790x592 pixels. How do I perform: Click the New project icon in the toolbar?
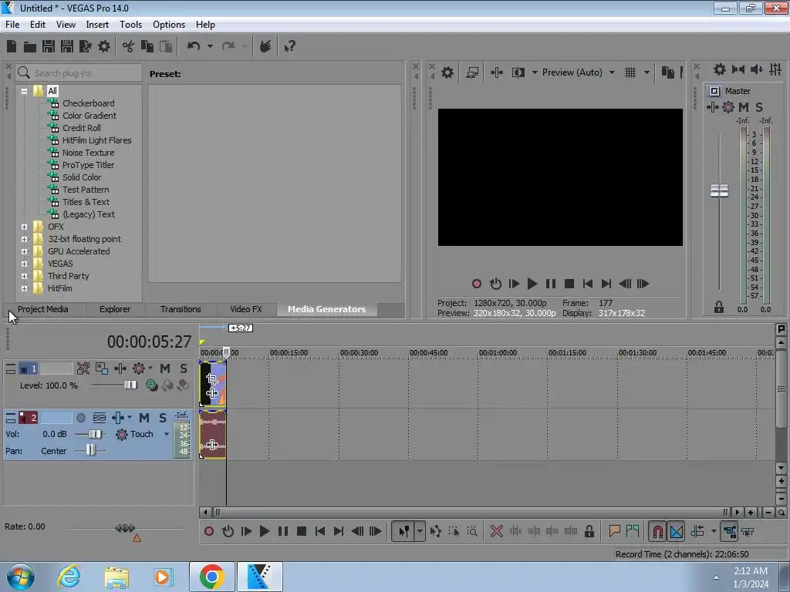point(12,46)
